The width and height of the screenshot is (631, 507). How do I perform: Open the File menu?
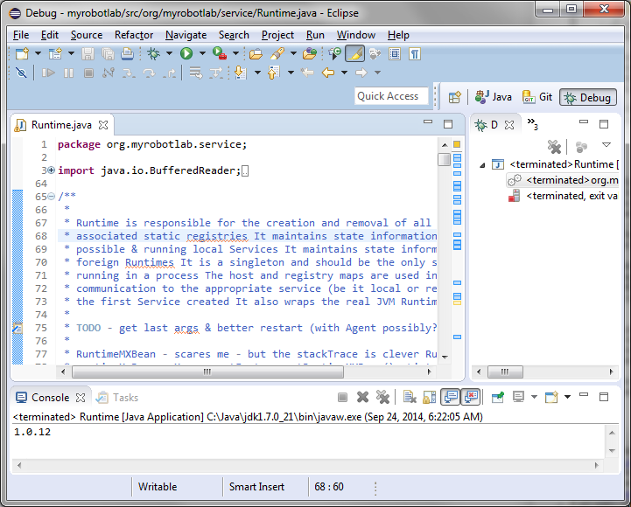point(21,35)
